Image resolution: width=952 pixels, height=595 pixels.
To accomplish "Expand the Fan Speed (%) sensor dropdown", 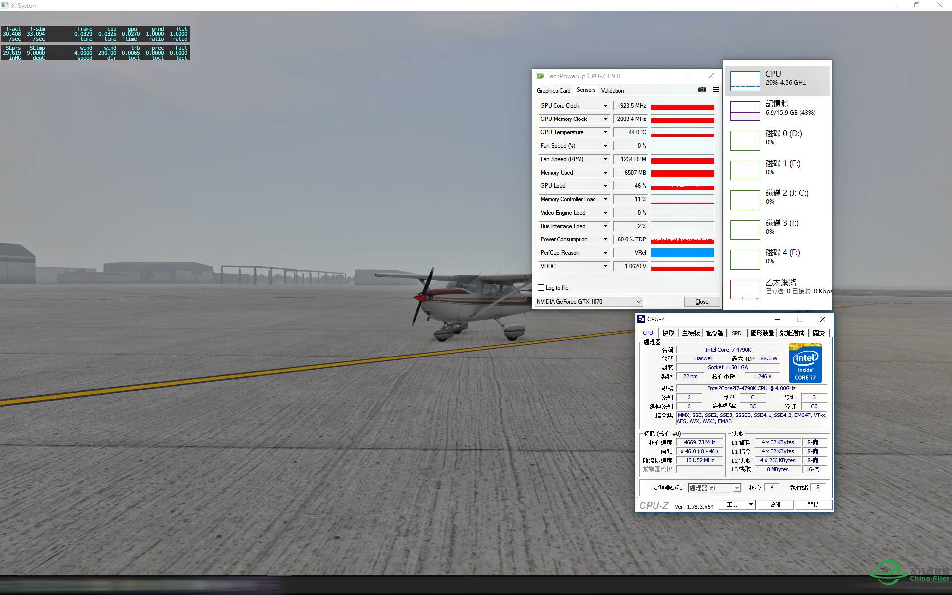I will pos(605,146).
